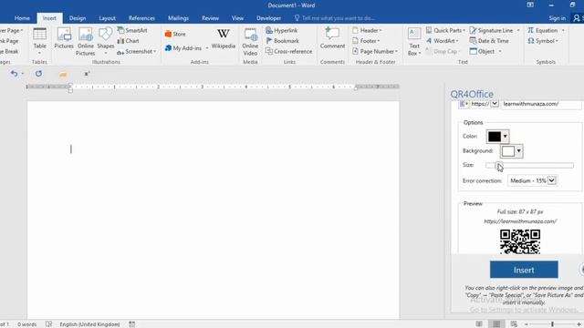
Task: Insert Date & Time
Action: 489,41
